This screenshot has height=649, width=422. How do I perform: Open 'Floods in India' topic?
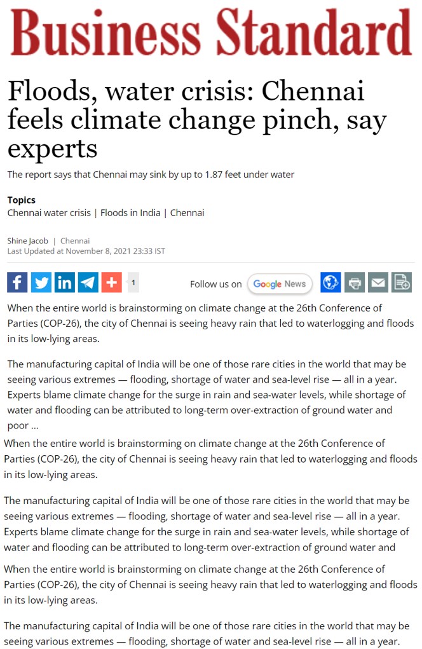[x=130, y=213]
